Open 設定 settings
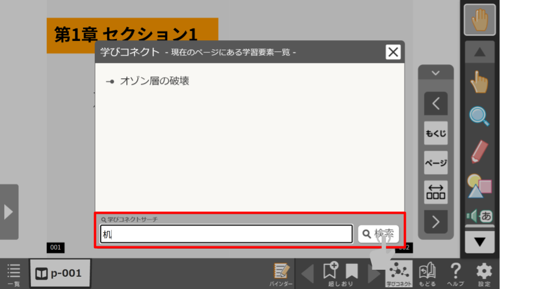The height and width of the screenshot is (289, 542). pos(484,273)
